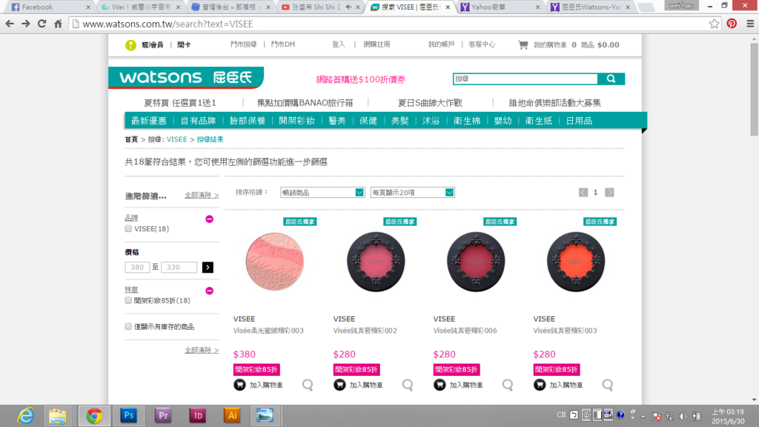Click upper 全部清除 link in filter panel
This screenshot has height=427, width=759.
tap(202, 195)
